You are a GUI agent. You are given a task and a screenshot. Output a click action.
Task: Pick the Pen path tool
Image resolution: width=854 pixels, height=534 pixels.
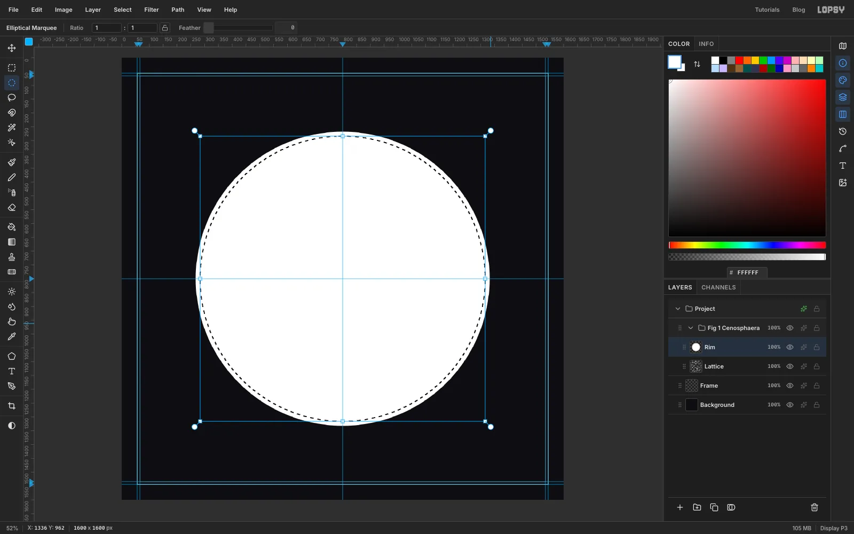tap(12, 386)
